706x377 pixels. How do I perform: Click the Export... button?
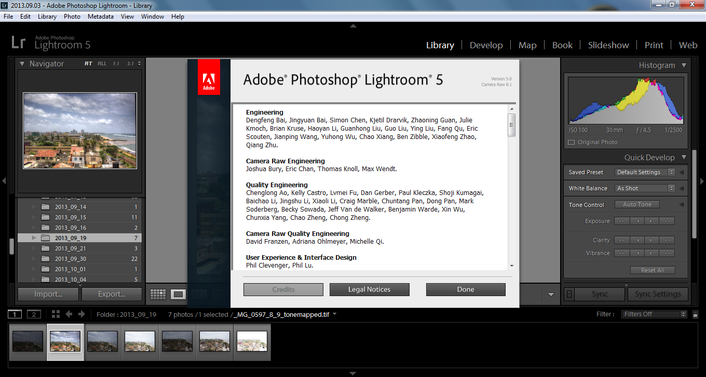point(112,294)
